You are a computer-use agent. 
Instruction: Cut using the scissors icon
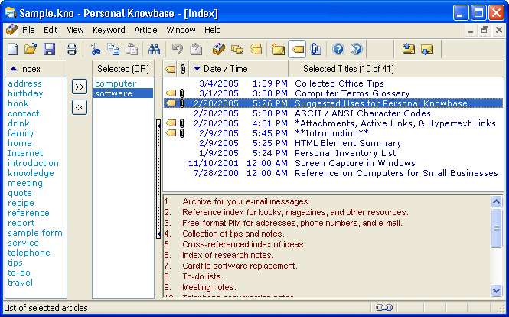tap(95, 49)
